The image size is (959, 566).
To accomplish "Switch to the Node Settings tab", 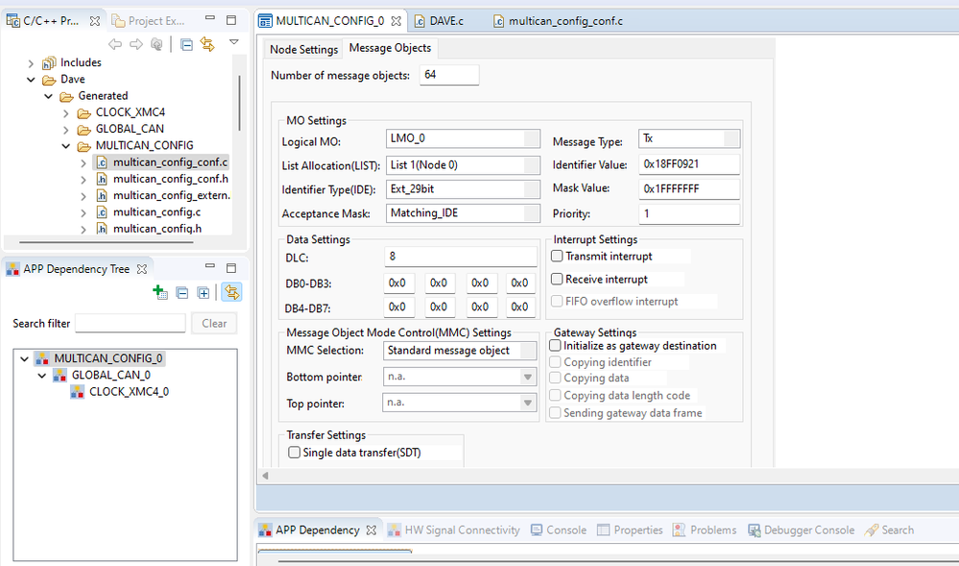I will (303, 47).
